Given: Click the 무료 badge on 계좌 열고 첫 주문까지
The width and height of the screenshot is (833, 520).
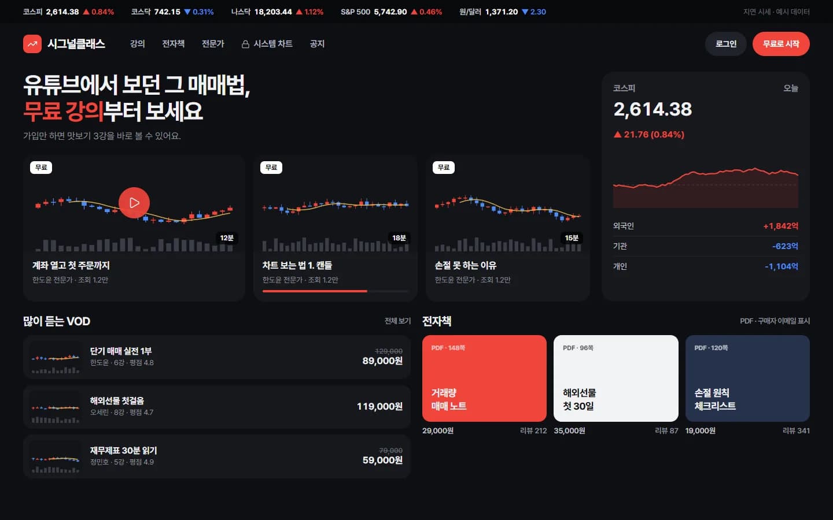Looking at the screenshot, I should [41, 168].
